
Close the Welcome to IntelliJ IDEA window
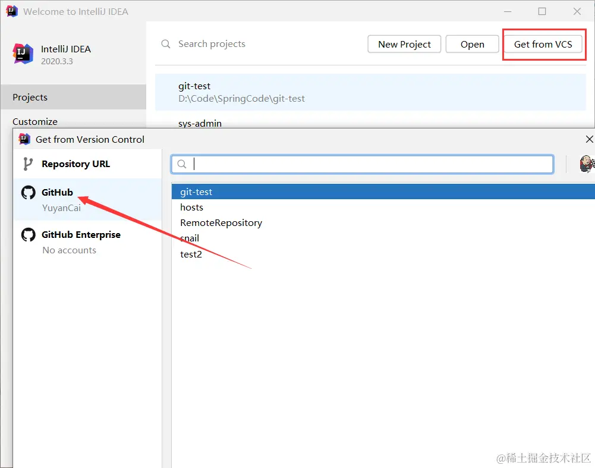point(577,11)
